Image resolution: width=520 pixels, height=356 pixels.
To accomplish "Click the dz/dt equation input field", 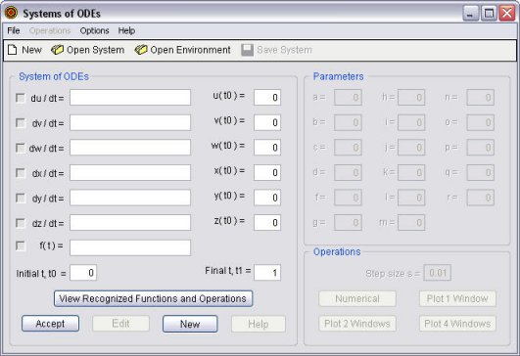I will tap(130, 223).
